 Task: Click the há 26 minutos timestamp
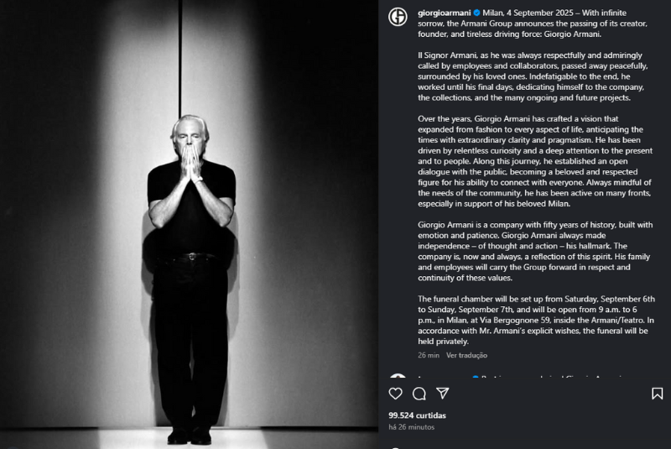click(x=411, y=427)
